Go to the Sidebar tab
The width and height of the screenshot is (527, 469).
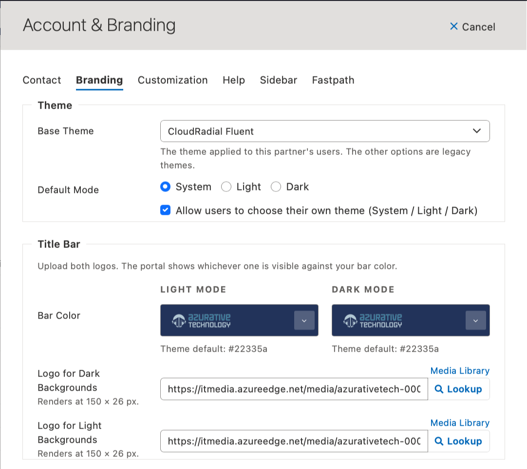[x=279, y=80]
